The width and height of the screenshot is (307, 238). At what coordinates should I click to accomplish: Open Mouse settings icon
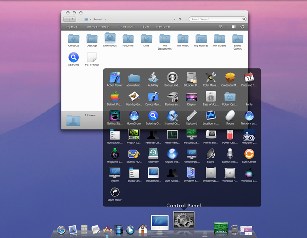(x=230, y=116)
